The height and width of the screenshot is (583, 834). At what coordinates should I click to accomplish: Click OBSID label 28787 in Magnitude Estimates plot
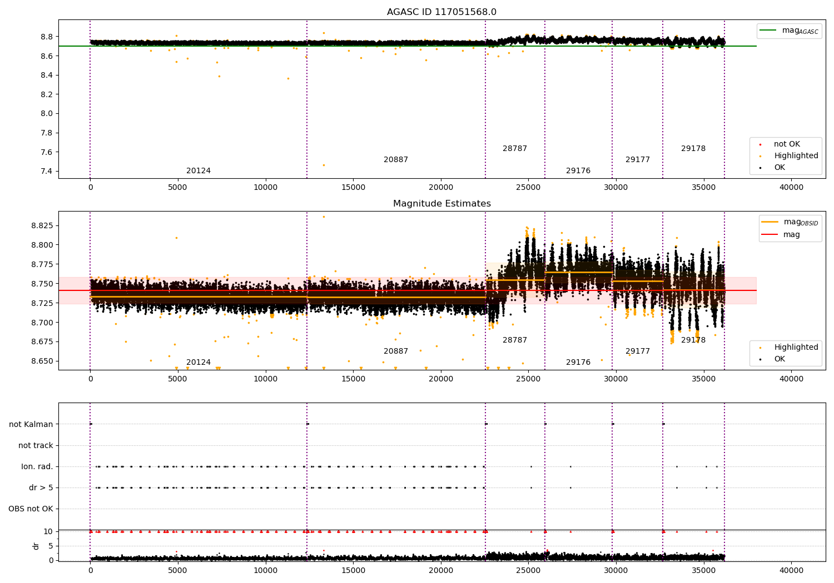(x=515, y=340)
